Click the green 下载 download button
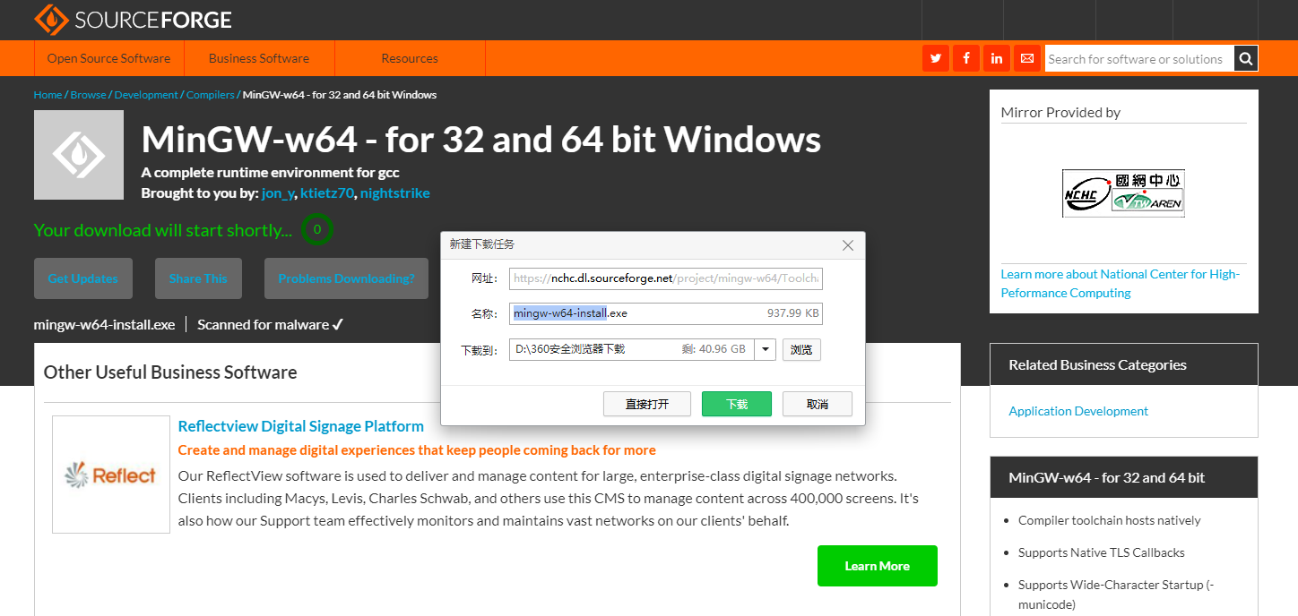The image size is (1298, 616). 737,404
